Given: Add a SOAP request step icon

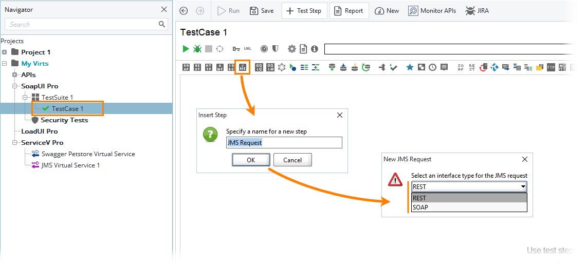Looking at the screenshot, I should pyautogui.click(x=186, y=67).
